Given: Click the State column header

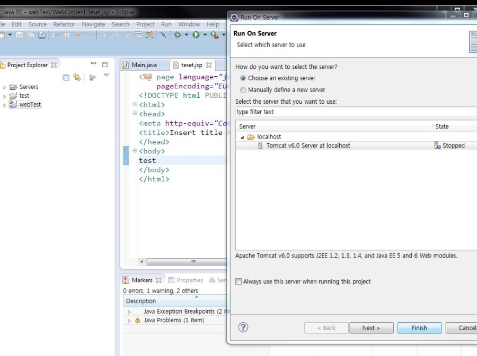Looking at the screenshot, I should [x=455, y=126].
